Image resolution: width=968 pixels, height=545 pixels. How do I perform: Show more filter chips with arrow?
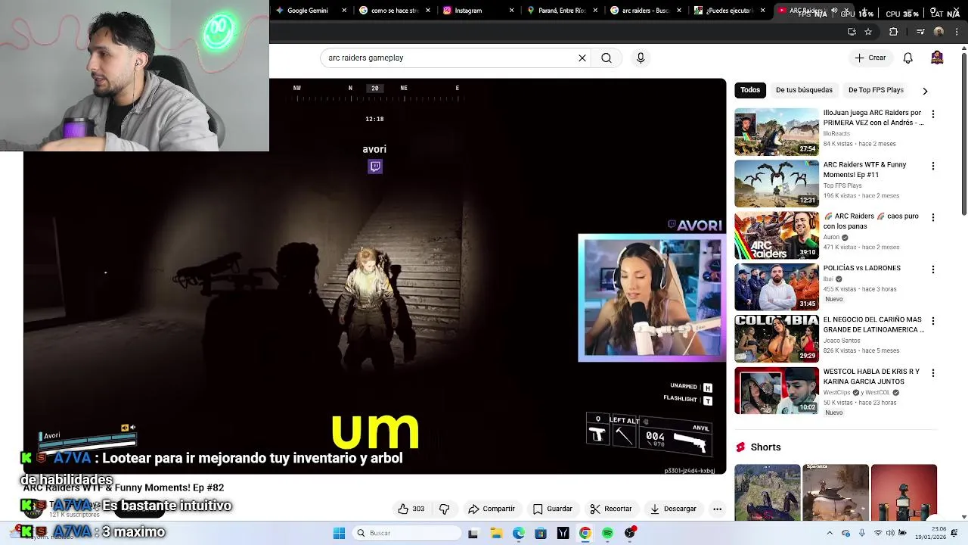tap(925, 91)
